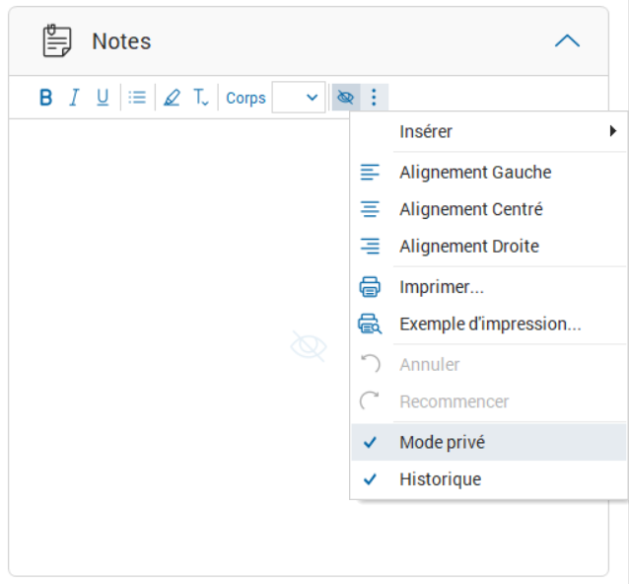
Task: Select Alignement Droite menu entry
Action: coord(468,246)
